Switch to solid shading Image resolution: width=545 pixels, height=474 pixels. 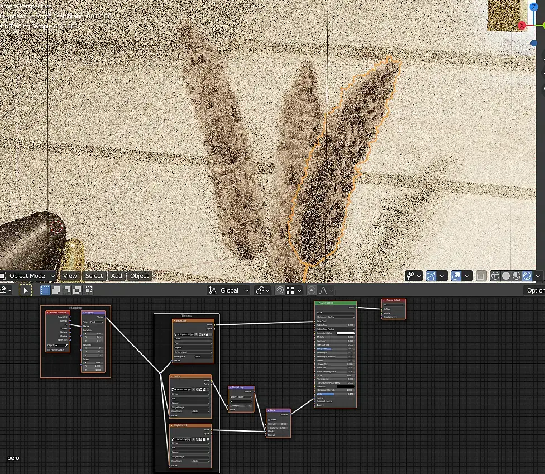[x=506, y=276]
